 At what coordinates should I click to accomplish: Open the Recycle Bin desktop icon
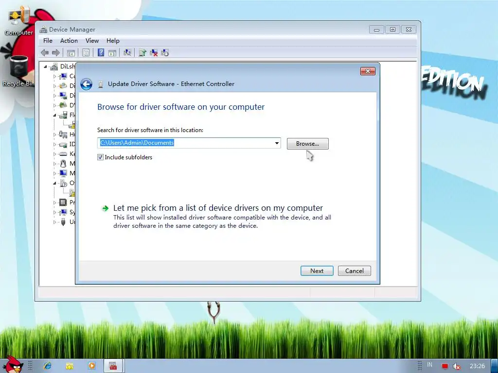point(18,71)
